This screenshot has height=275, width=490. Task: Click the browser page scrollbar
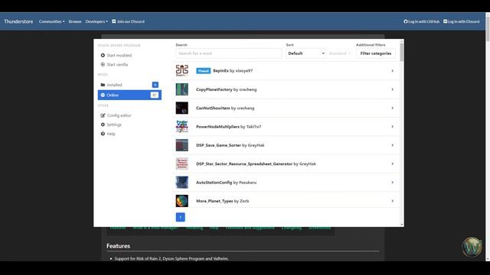tap(488, 28)
